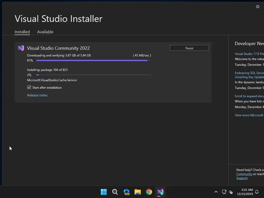264x198 pixels.
Task: Uncheck Start after installation checkbox
Action: click(x=29, y=87)
